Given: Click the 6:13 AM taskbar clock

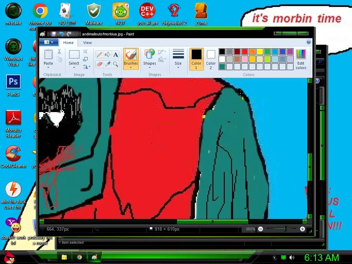Looking at the screenshot, I should pos(322,257).
